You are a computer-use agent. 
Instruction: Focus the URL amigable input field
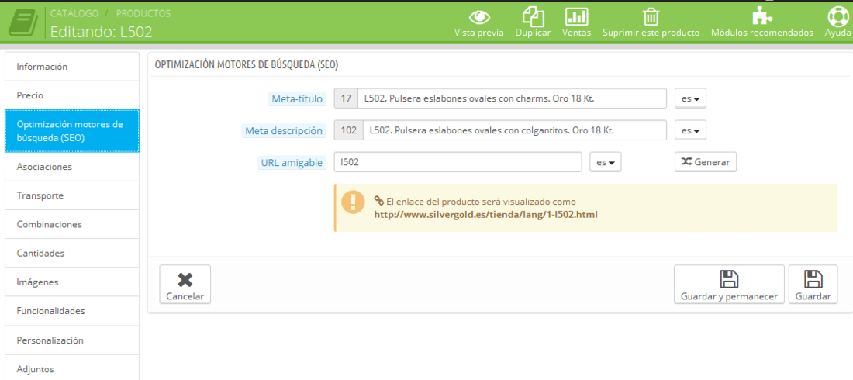click(x=458, y=162)
